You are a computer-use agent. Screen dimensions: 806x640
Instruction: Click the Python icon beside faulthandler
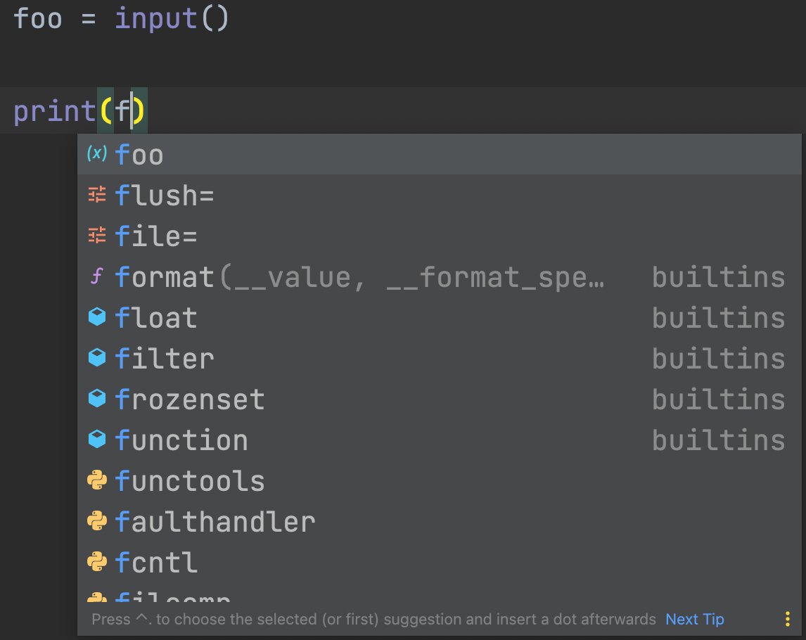pyautogui.click(x=96, y=521)
